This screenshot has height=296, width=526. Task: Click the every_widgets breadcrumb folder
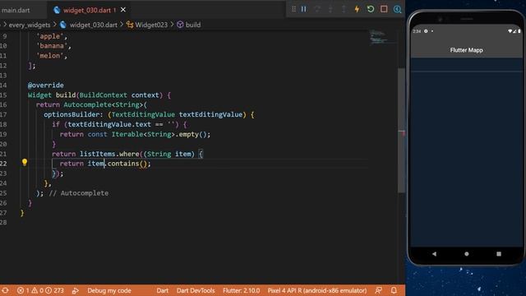(30, 25)
